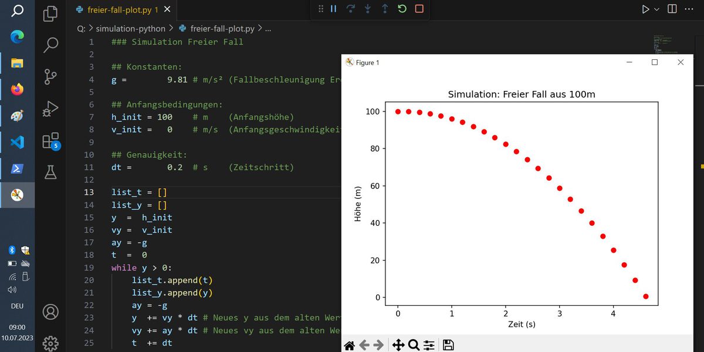Open Windows Search from the taskbar
This screenshot has height=352, width=704.
(18, 10)
